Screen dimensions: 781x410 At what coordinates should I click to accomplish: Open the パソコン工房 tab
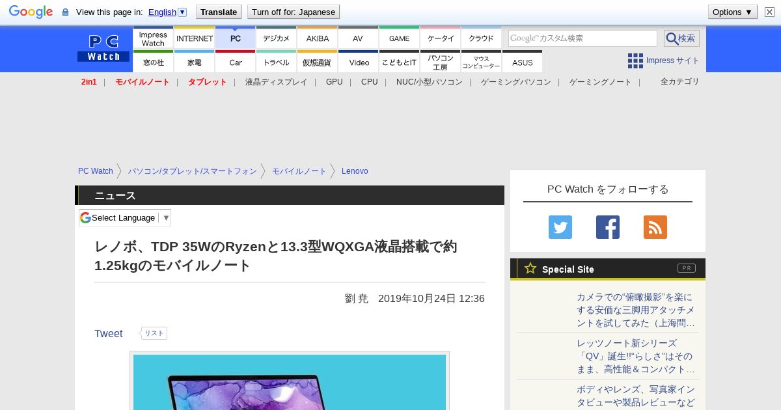(440, 62)
